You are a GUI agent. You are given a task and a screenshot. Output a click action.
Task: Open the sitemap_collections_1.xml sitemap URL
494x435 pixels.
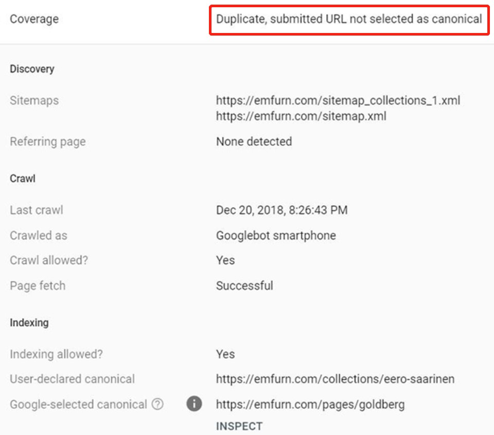pyautogui.click(x=338, y=101)
